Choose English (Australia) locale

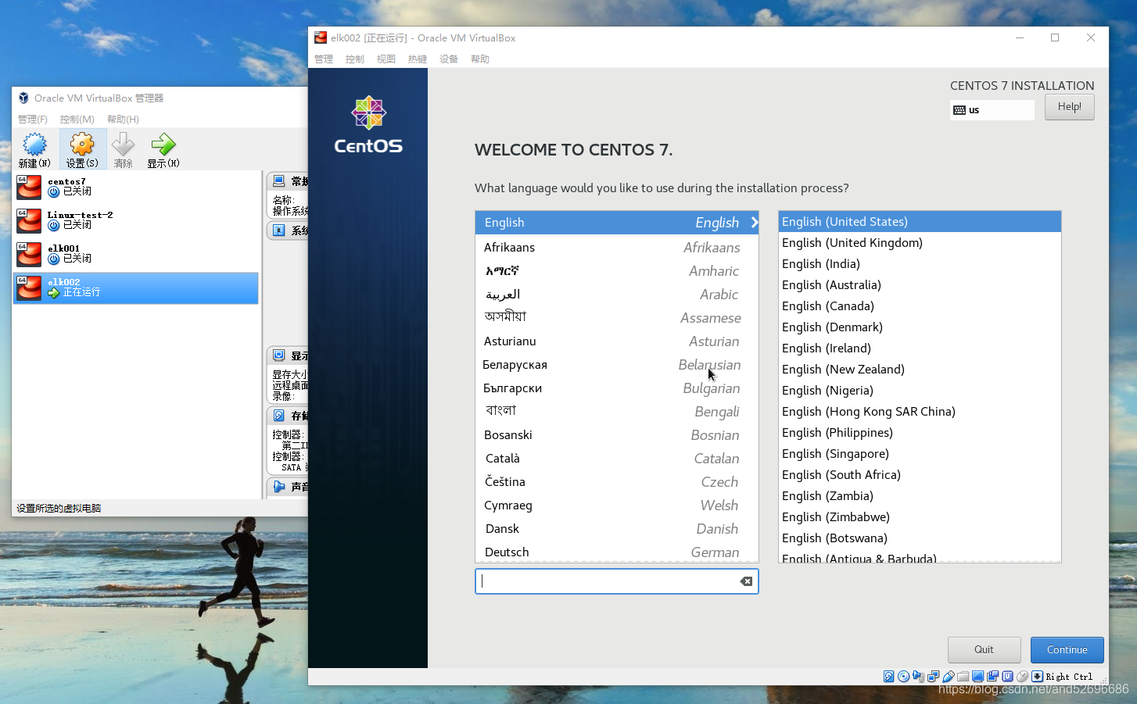tap(920, 285)
